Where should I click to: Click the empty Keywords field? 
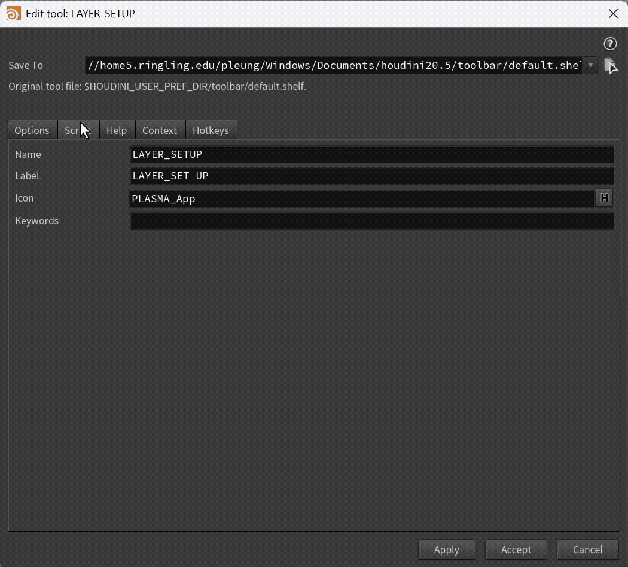point(371,221)
